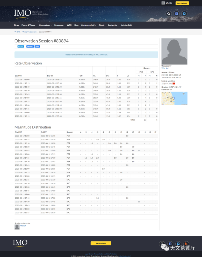
Task: Open the WGN menu item
Action: tap(69, 25)
